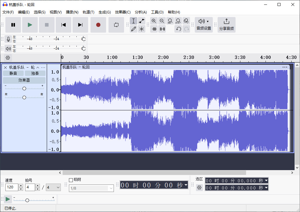Select the selection (I-beam) tool
Image resolution: width=300 pixels, height=212 pixels.
pyautogui.click(x=134, y=21)
